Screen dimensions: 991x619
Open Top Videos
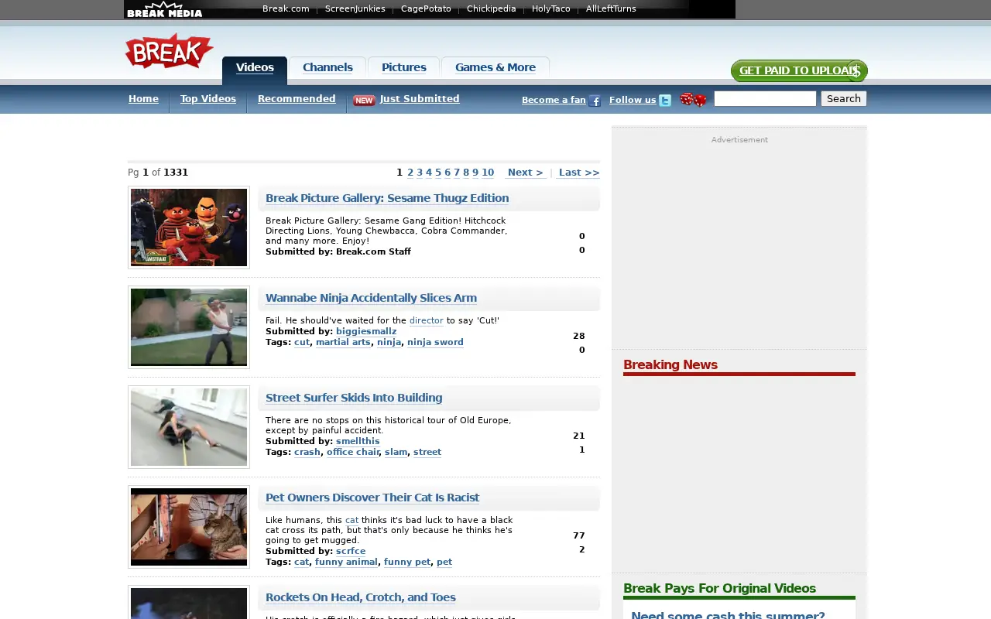(x=208, y=99)
